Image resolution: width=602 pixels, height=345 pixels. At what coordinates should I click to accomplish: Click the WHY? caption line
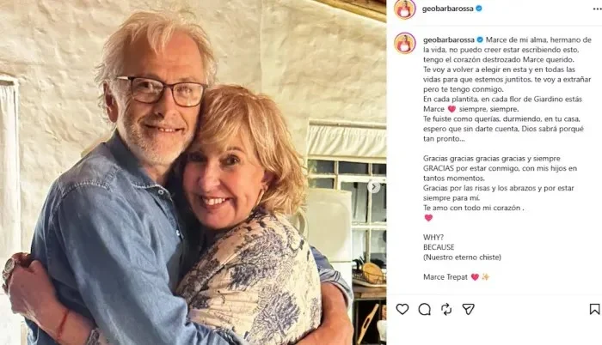click(x=433, y=237)
